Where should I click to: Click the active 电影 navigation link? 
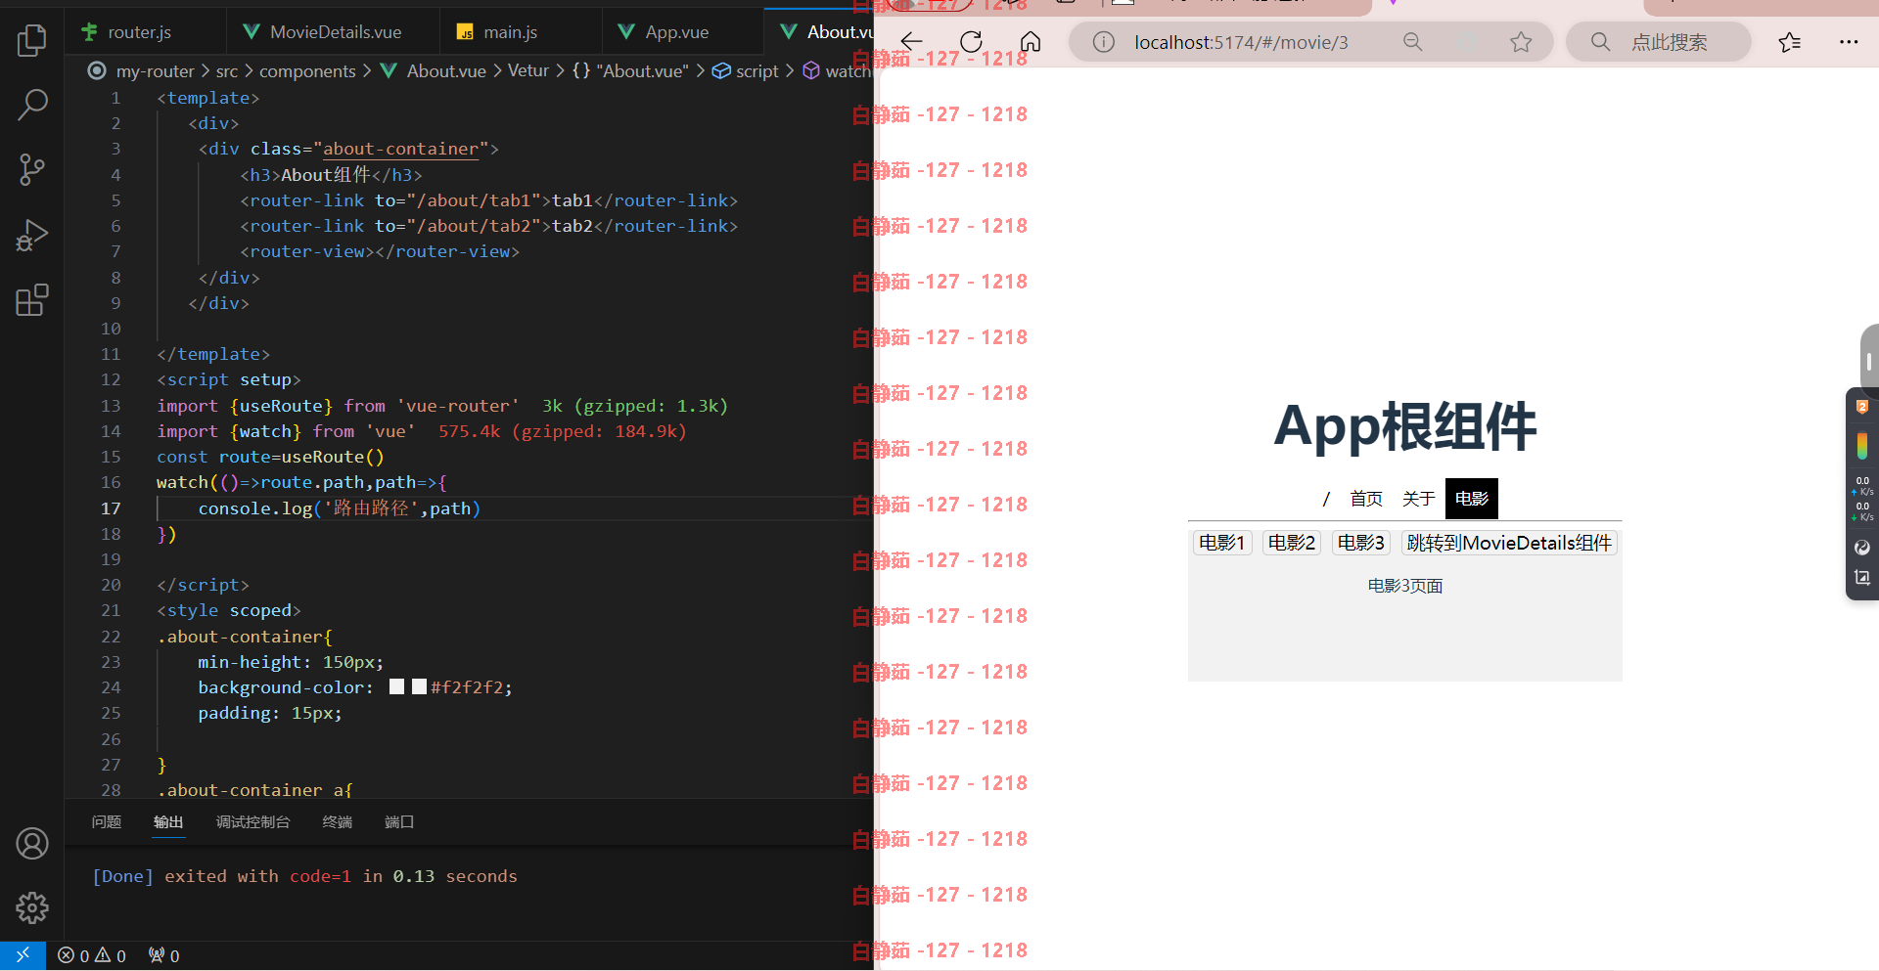click(x=1471, y=499)
